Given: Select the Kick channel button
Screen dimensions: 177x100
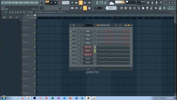Looking at the screenshot, I should click(88, 31).
